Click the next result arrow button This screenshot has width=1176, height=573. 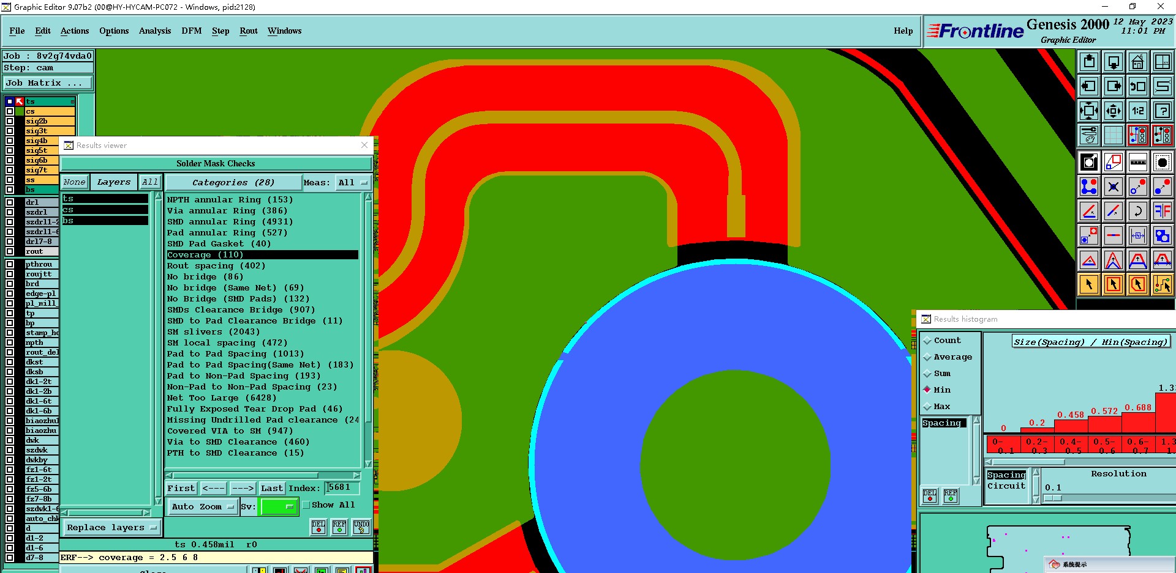pyautogui.click(x=243, y=489)
